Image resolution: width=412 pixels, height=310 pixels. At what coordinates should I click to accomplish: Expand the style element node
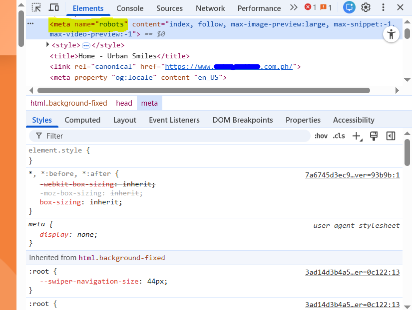[48, 45]
